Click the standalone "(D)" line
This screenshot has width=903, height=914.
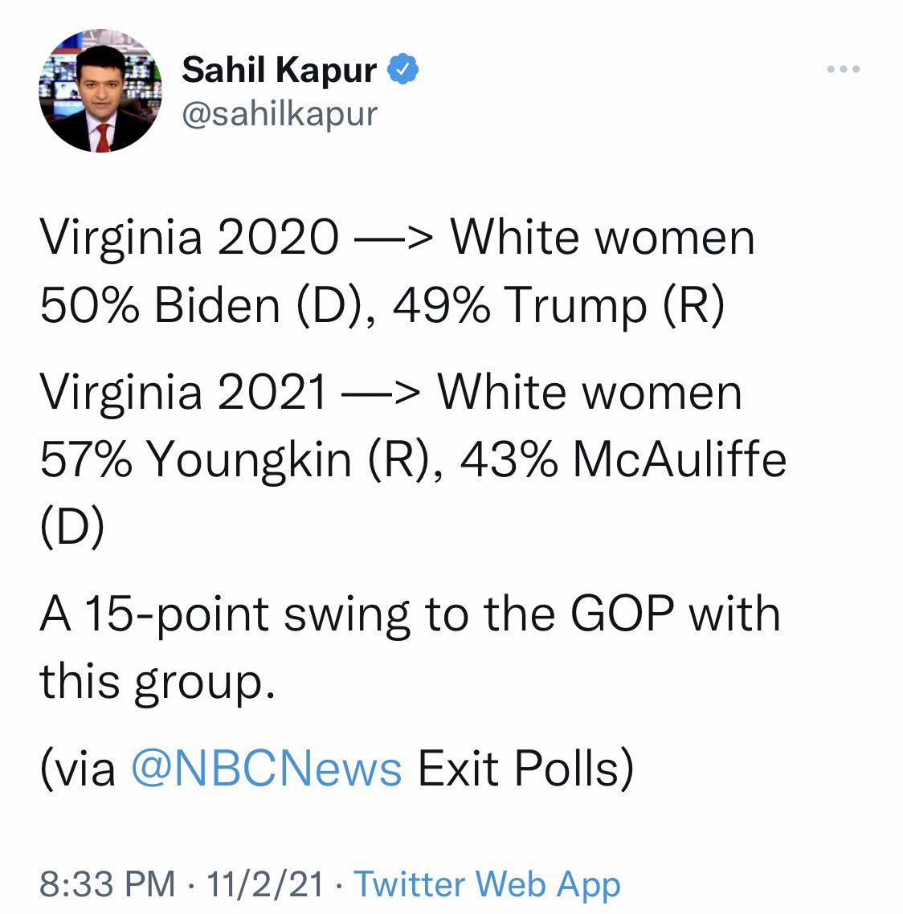(x=72, y=526)
